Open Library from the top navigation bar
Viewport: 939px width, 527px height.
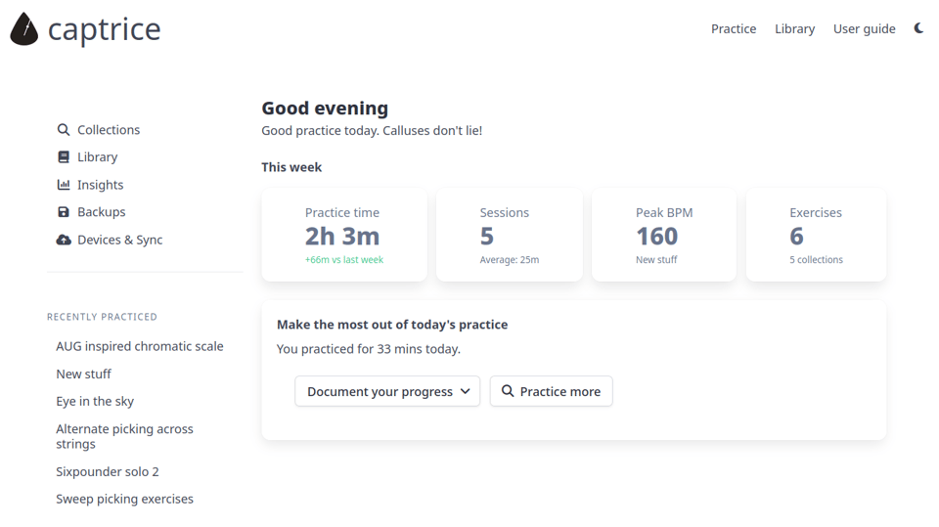(794, 28)
